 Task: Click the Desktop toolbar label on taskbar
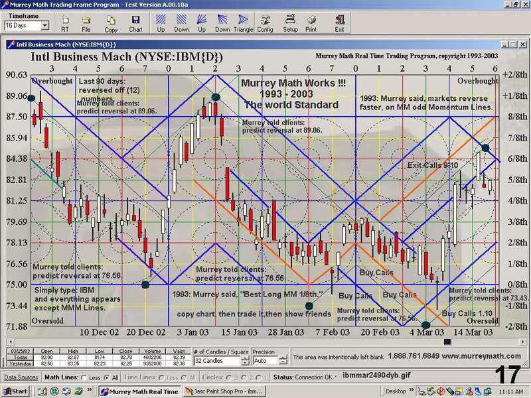pos(396,391)
